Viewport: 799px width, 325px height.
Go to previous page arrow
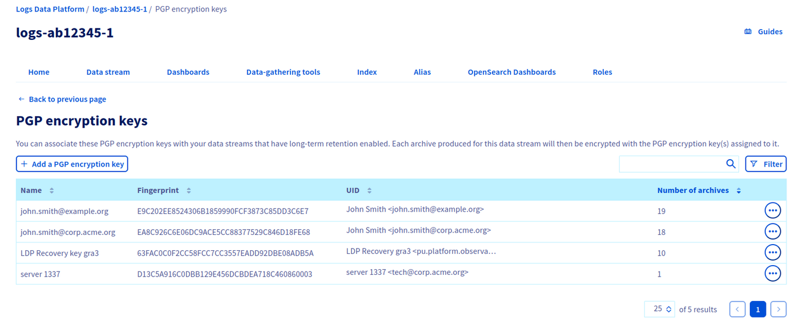click(x=737, y=309)
